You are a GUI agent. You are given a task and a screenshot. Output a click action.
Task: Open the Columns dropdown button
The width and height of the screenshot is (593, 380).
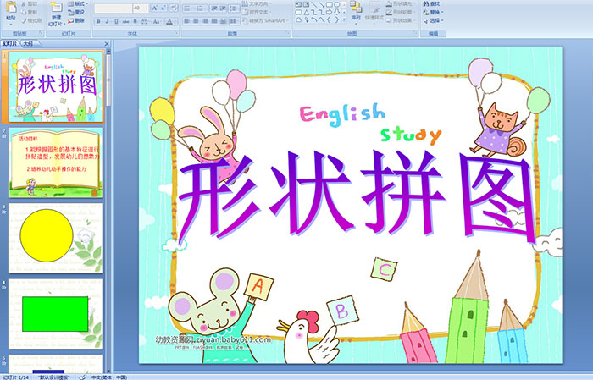click(x=235, y=21)
